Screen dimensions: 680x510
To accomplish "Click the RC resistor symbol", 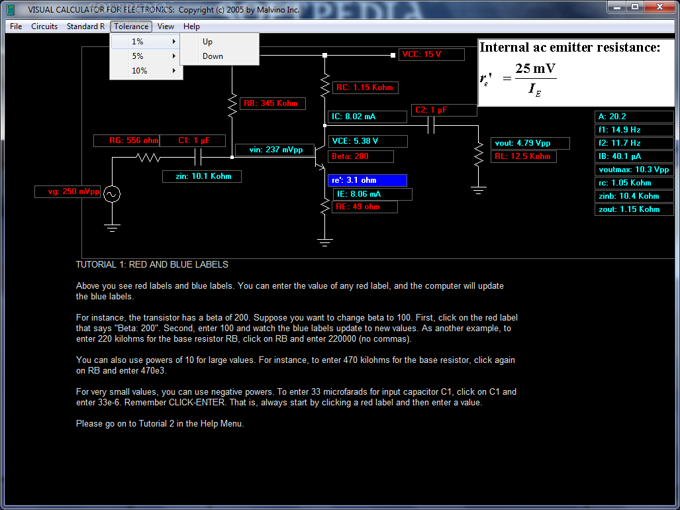I will (325, 85).
